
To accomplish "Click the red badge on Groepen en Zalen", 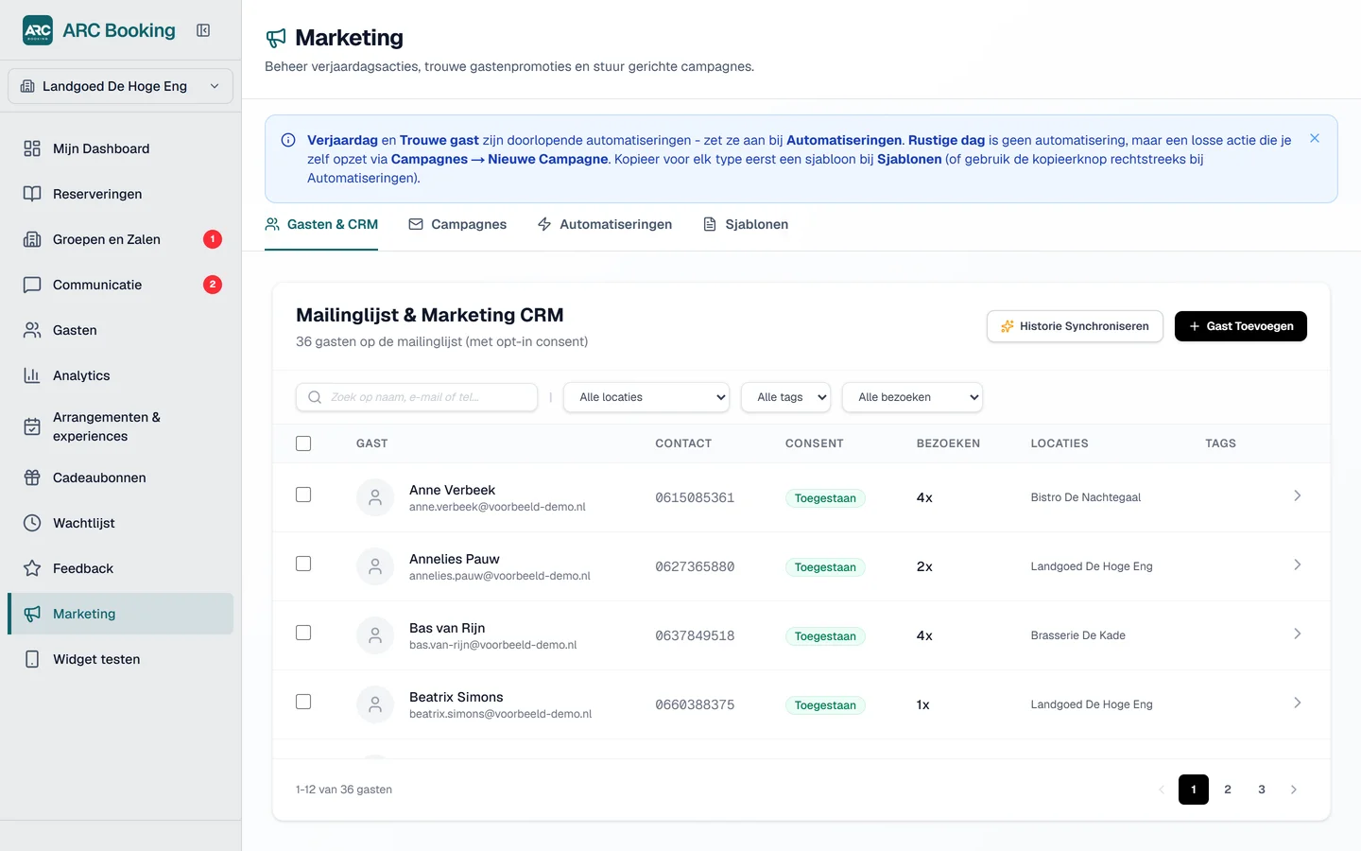I will (213, 239).
